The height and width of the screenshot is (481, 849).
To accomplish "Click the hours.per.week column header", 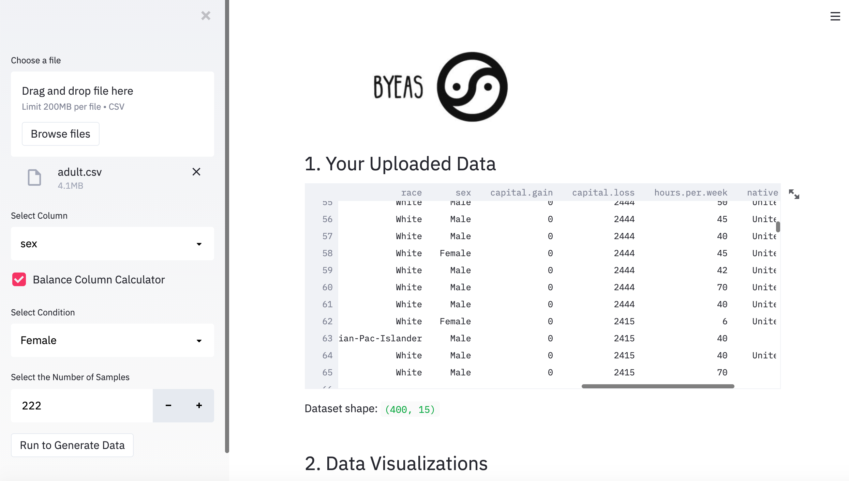I will coord(690,192).
